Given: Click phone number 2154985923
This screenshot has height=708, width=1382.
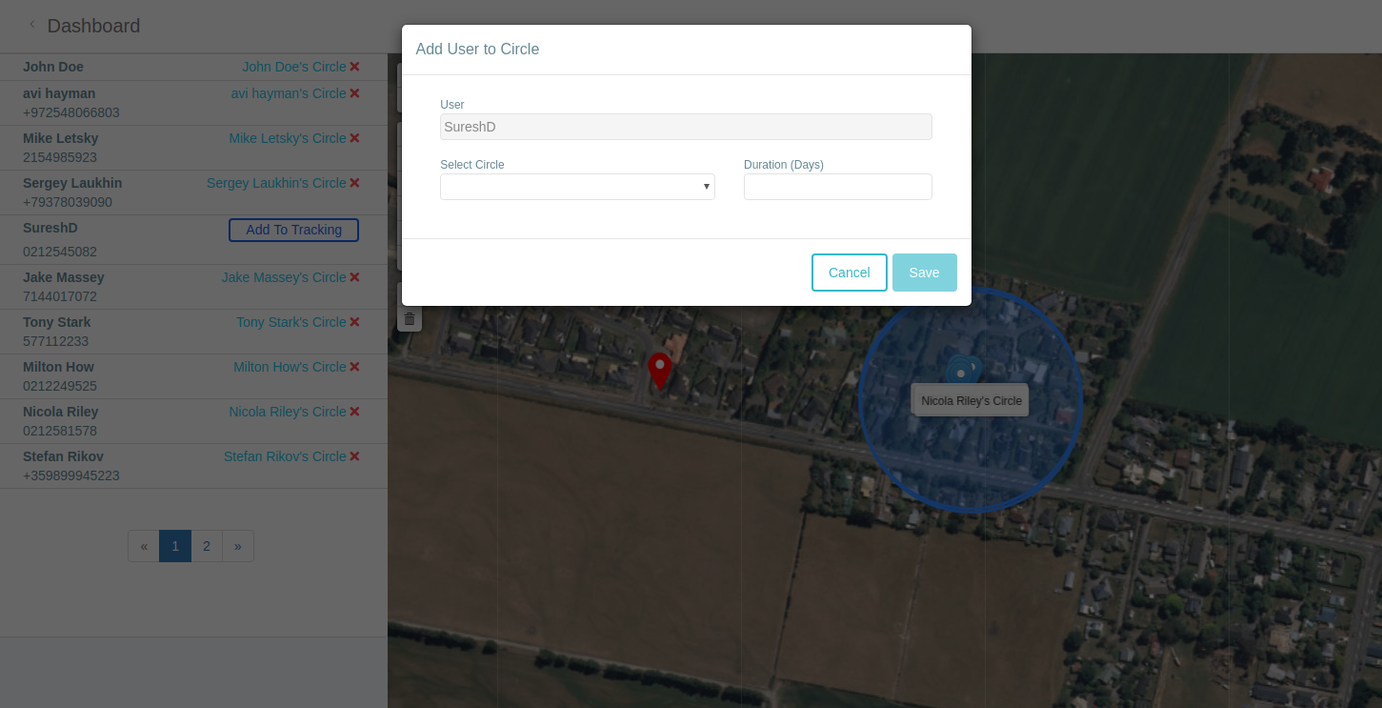Looking at the screenshot, I should pos(60,157).
